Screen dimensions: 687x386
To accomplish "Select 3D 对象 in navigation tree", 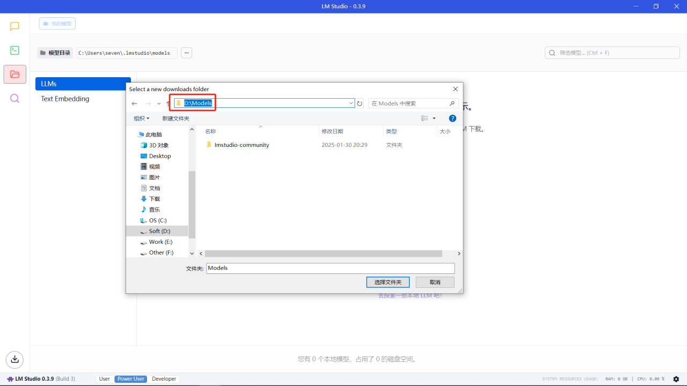I will click(158, 145).
